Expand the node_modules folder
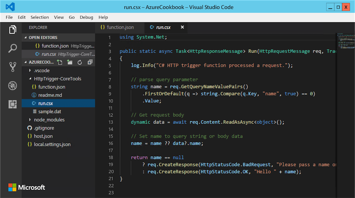 30,120
